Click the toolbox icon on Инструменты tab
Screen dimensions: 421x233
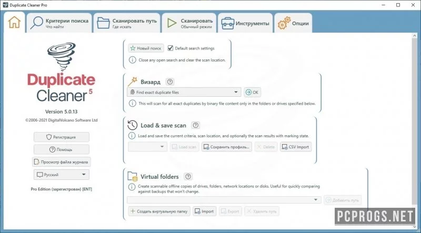click(228, 23)
